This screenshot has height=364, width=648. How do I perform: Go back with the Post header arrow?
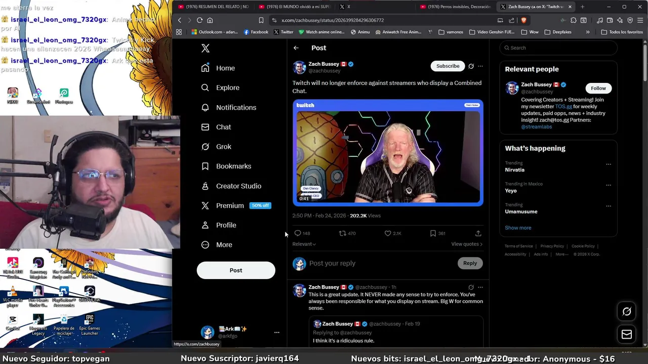(296, 48)
